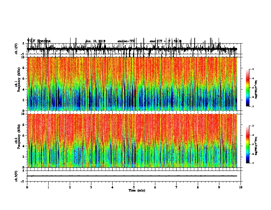Click the '10' kHz tick on ch.2 axis
Viewport: 271px width, 210px height.
[x=23, y=114]
